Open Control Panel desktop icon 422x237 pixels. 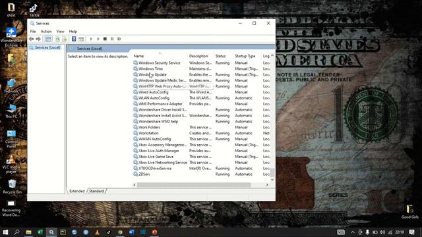[11, 139]
